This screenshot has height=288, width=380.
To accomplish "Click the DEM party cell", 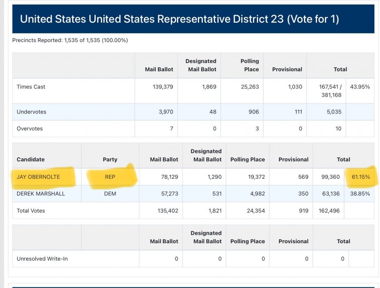I will (110, 194).
